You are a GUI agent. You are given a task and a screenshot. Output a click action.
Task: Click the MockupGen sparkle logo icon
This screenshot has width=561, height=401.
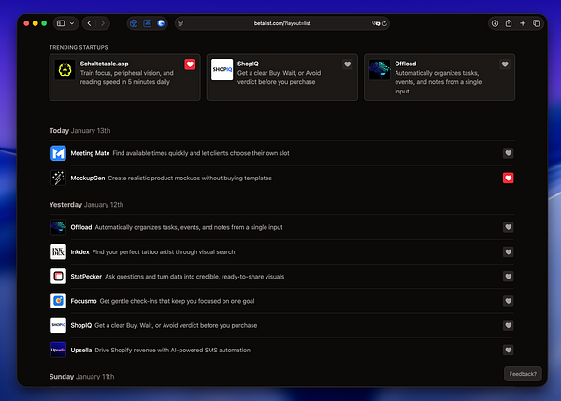coord(58,178)
